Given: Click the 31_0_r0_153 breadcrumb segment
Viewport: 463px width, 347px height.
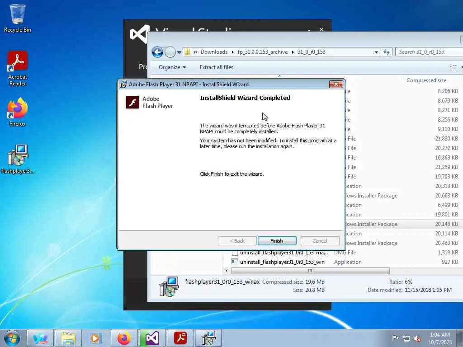Looking at the screenshot, I should tap(311, 52).
